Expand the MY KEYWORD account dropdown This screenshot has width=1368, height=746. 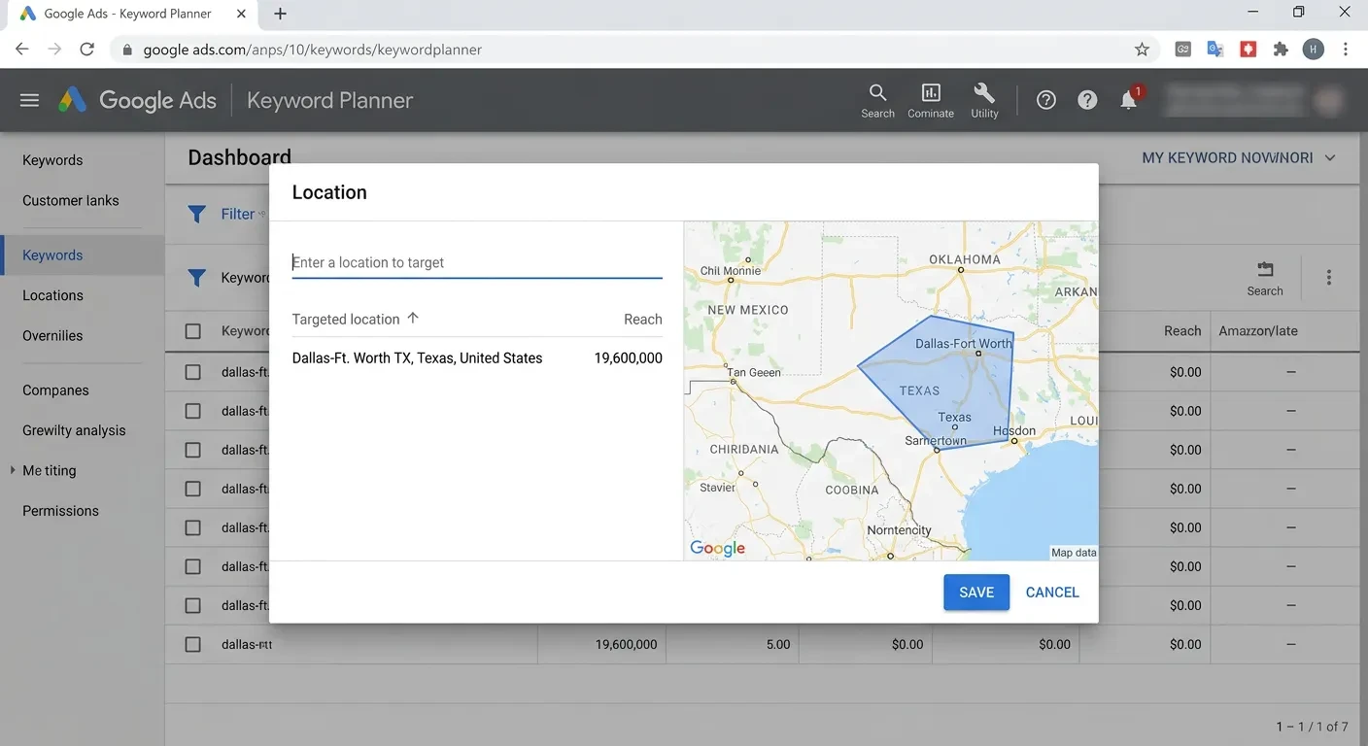(1239, 157)
